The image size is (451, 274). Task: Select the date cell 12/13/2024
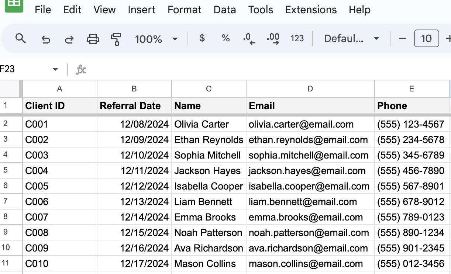tap(134, 202)
